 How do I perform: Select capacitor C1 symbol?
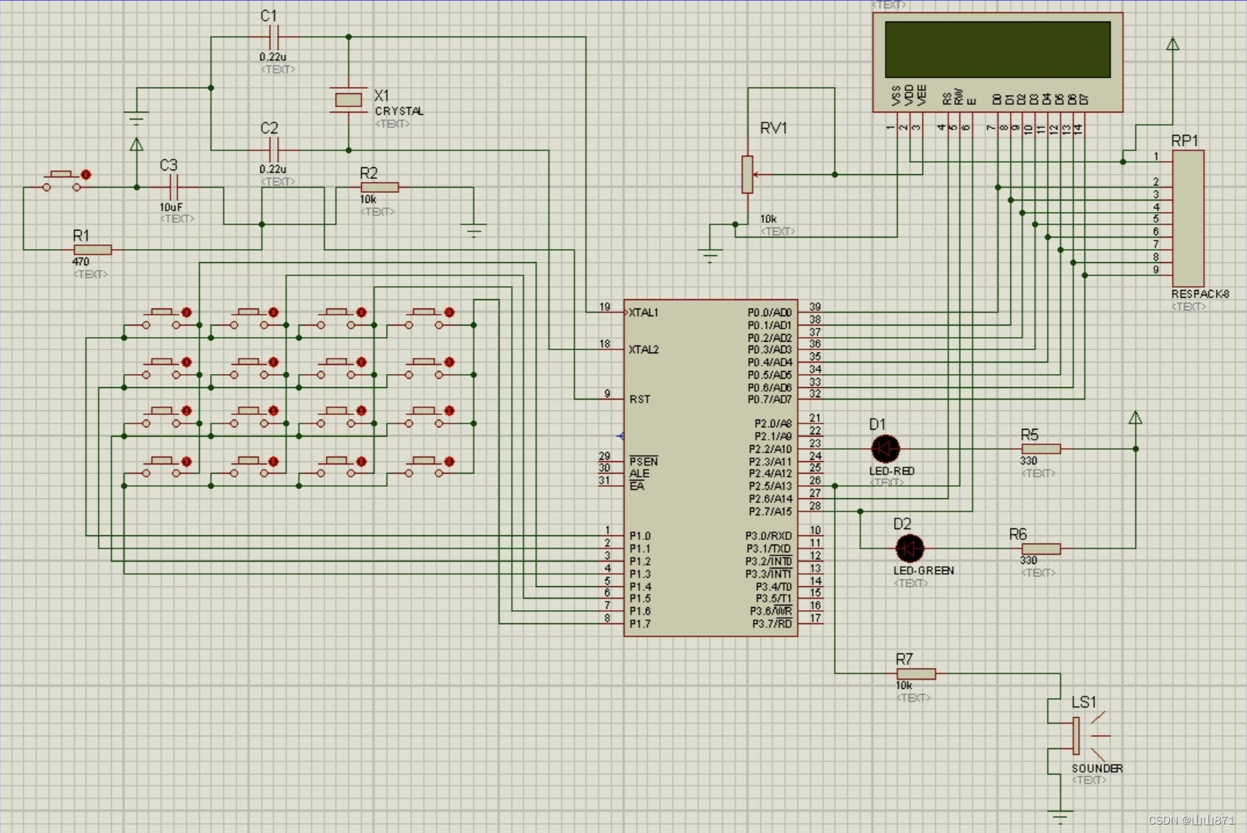click(x=274, y=35)
